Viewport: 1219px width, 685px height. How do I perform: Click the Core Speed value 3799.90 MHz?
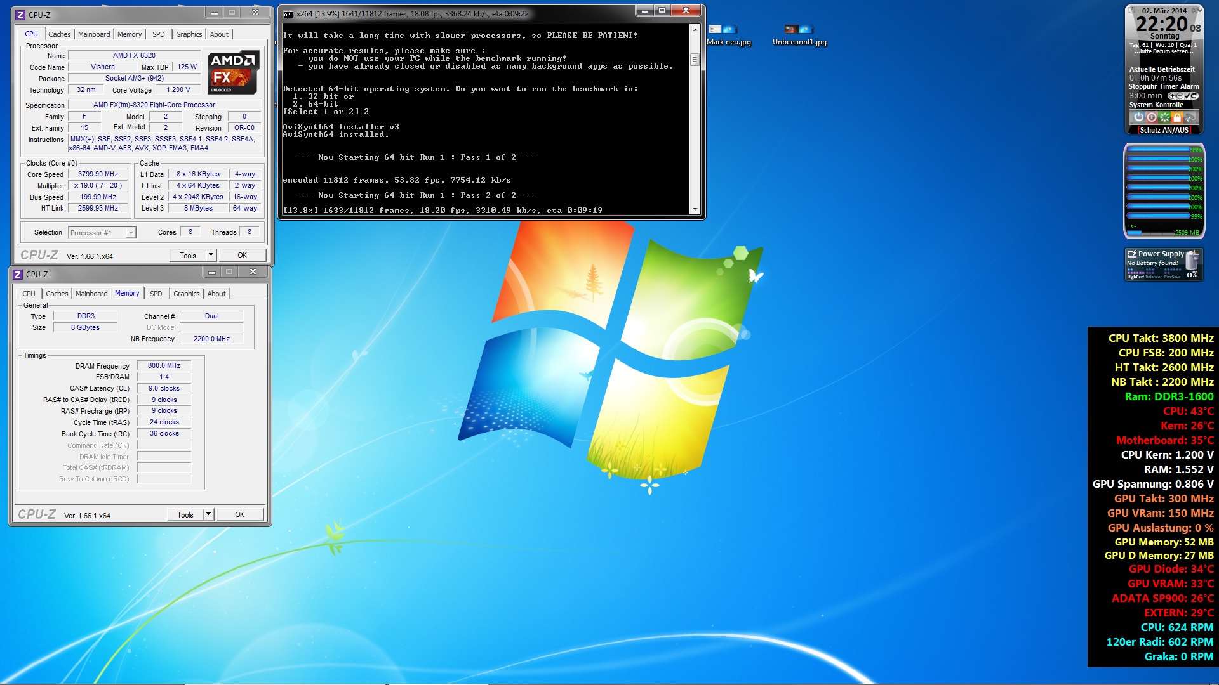tap(98, 174)
